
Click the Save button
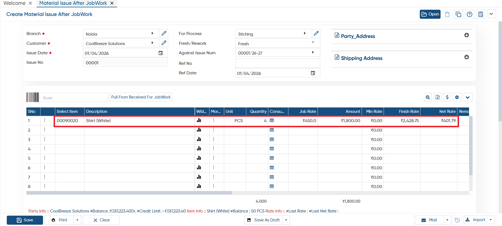pos(25,220)
